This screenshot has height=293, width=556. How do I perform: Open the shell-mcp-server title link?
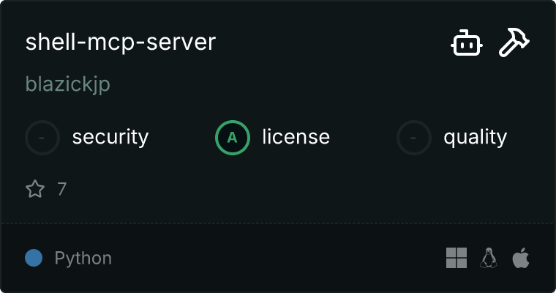point(120,42)
